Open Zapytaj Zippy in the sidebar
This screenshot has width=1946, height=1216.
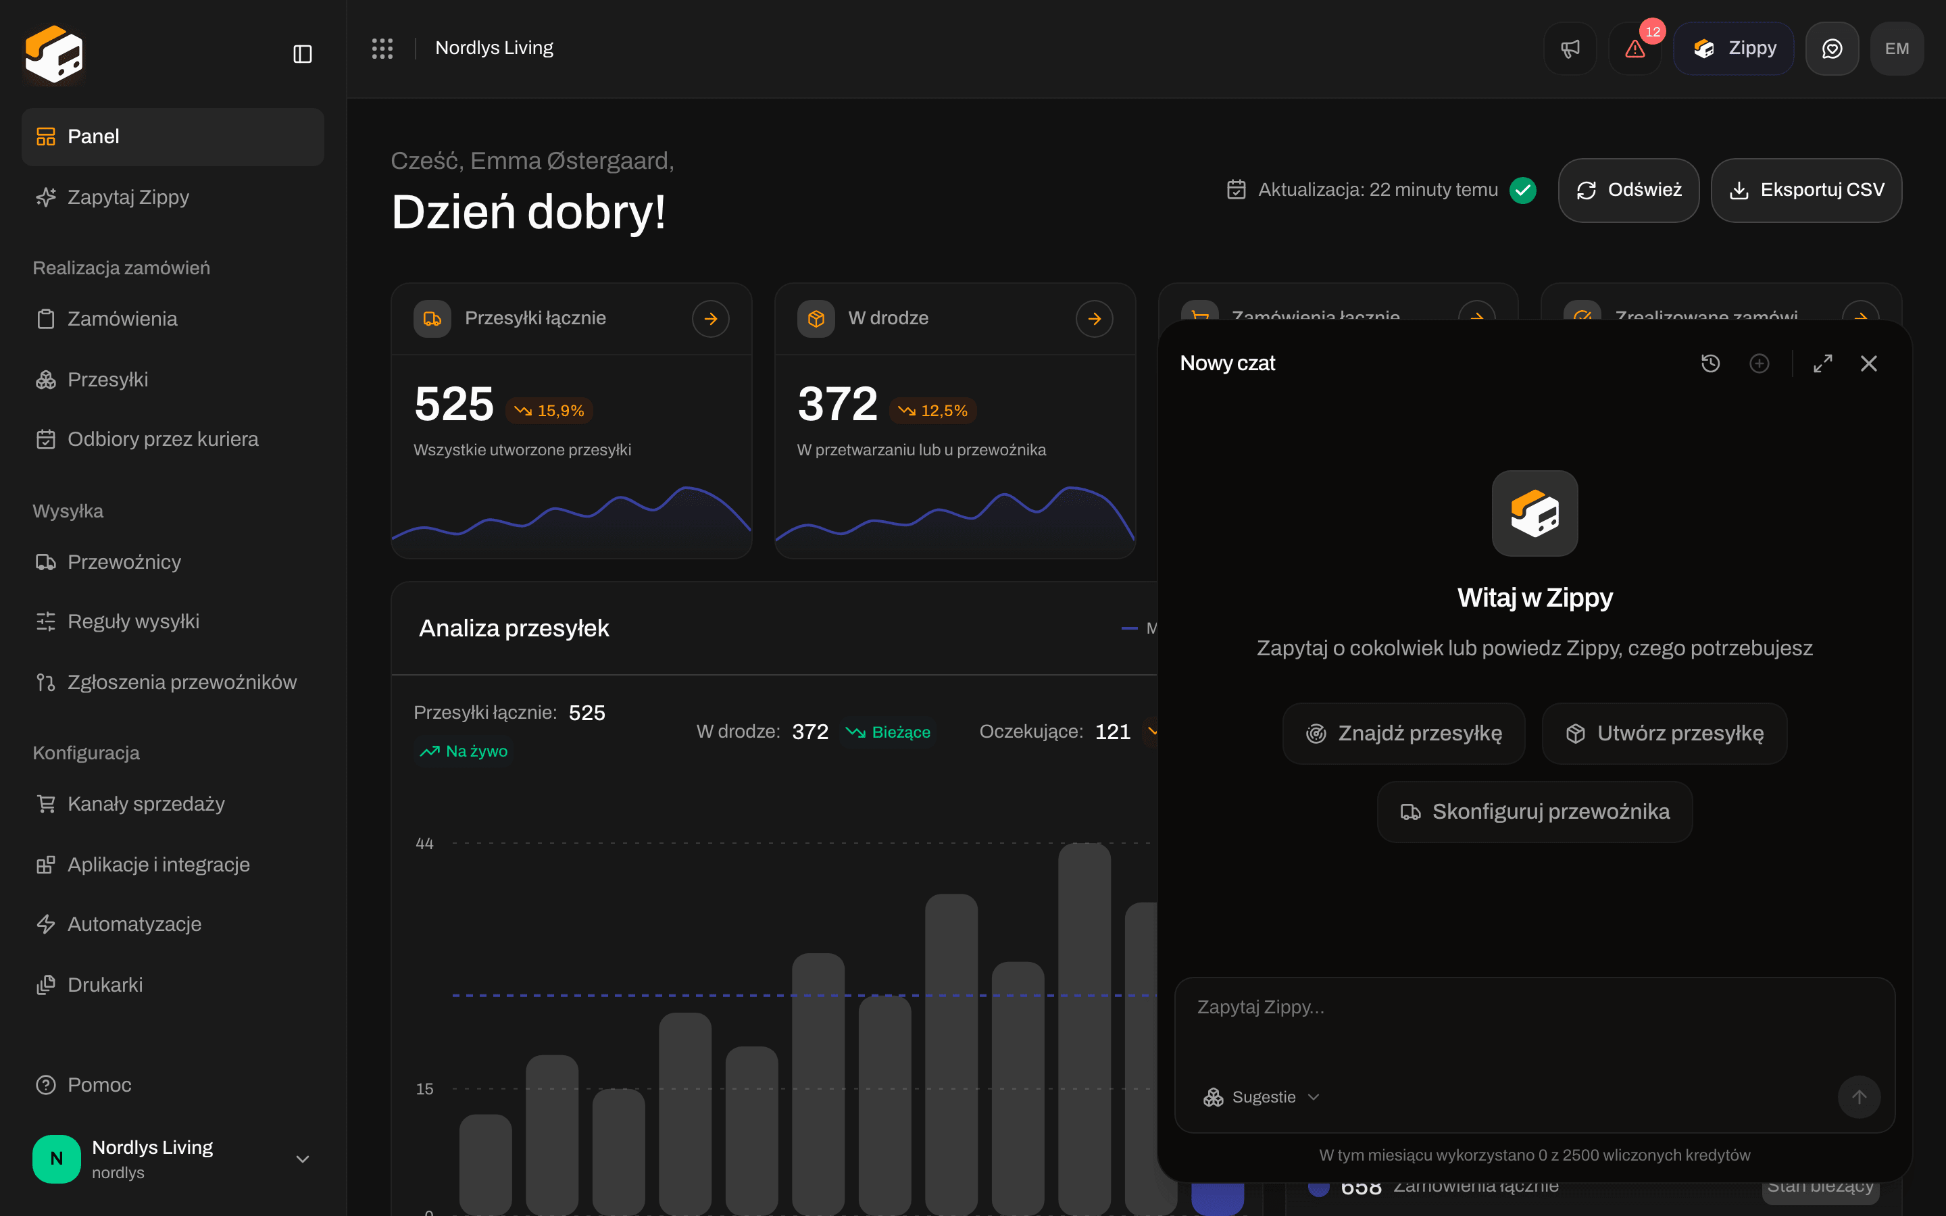point(173,197)
